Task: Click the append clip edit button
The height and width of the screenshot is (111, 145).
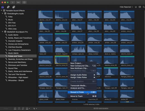Action: click(x=23, y=108)
